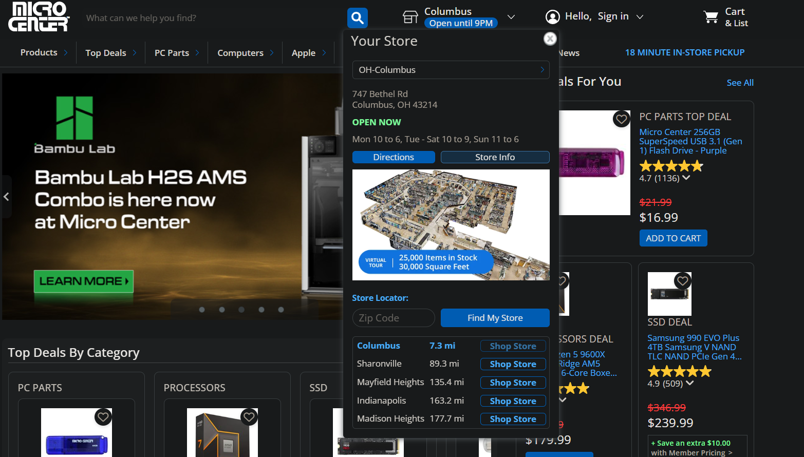Click the Find My Store button

click(495, 318)
